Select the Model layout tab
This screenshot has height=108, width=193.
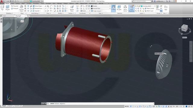click(x=4, y=106)
